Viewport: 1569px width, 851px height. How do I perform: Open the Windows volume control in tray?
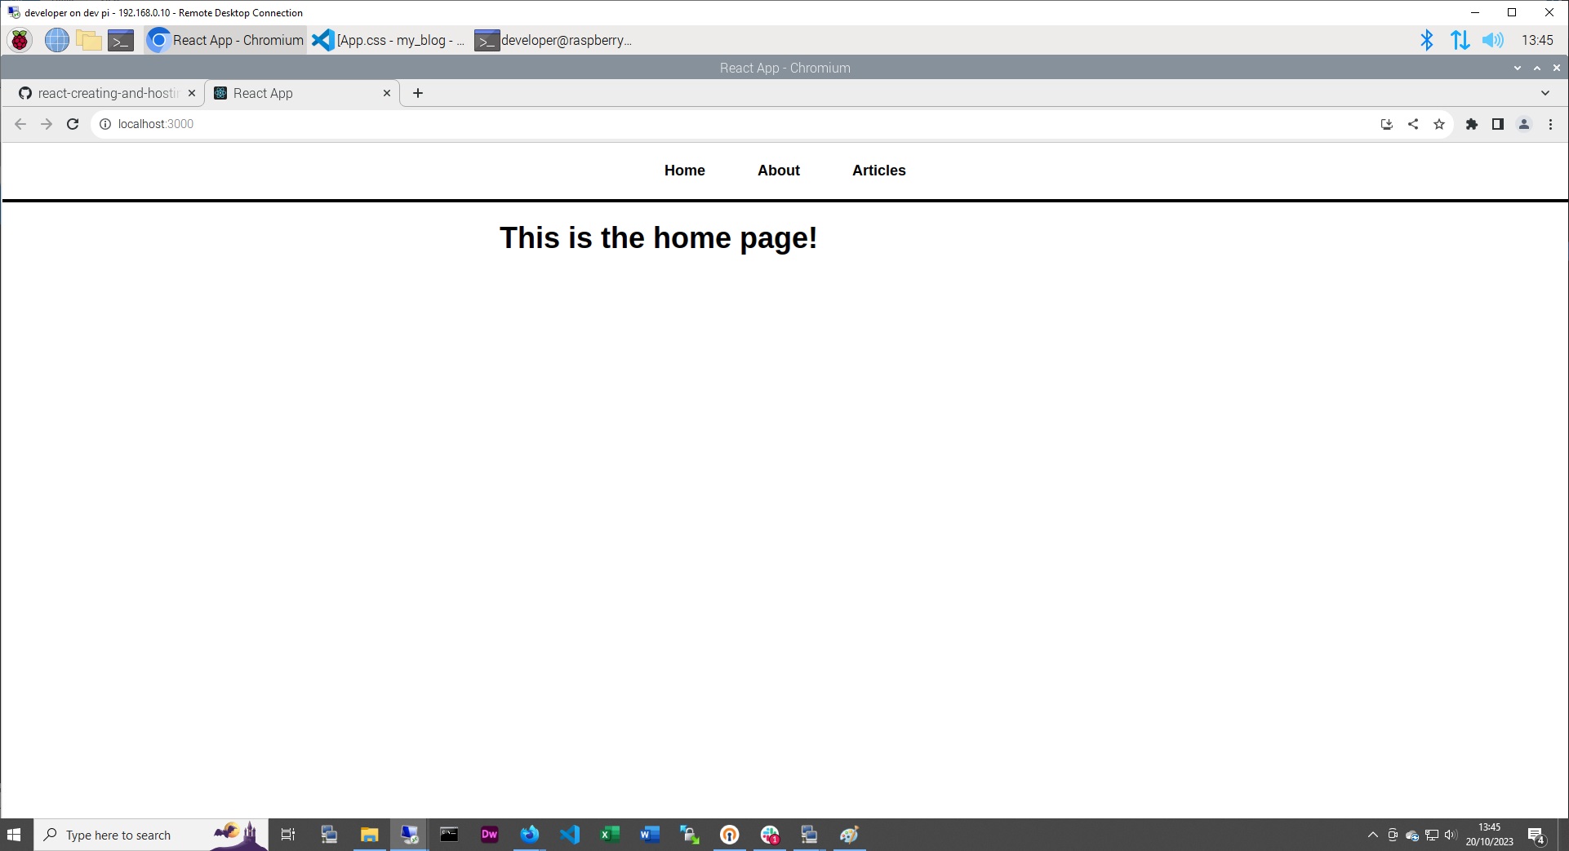1451,835
